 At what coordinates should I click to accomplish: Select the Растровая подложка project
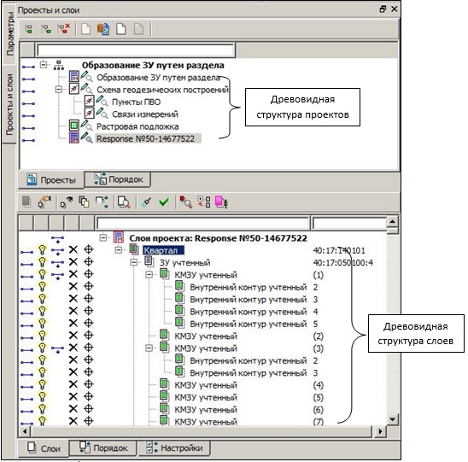[137, 126]
